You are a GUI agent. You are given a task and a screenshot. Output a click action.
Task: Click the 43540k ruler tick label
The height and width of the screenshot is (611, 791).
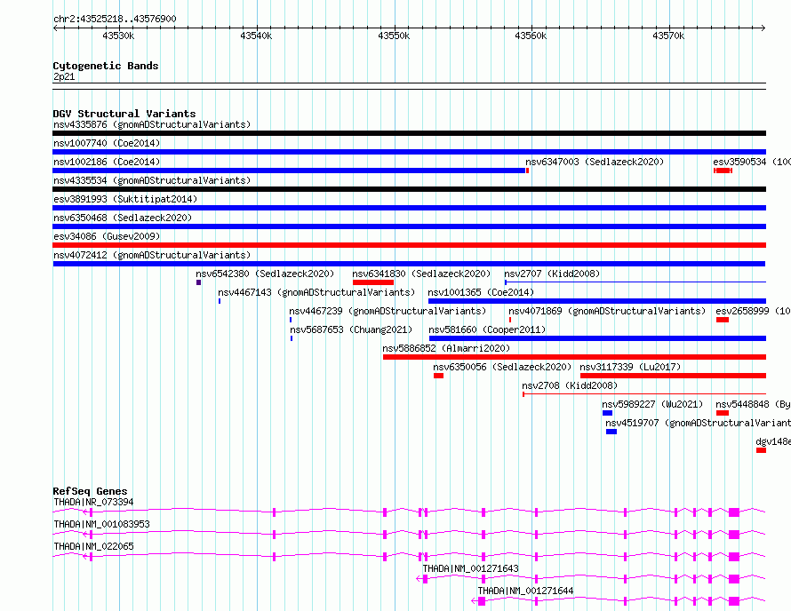(x=256, y=36)
